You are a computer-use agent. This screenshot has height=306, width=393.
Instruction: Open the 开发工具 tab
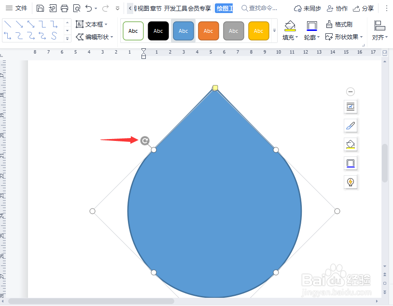[x=175, y=9]
